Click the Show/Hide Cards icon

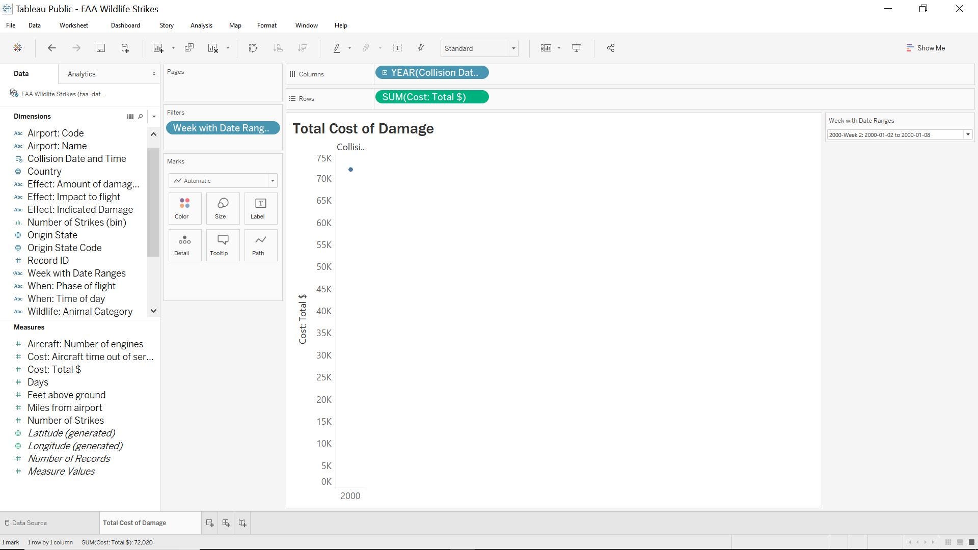tap(546, 48)
